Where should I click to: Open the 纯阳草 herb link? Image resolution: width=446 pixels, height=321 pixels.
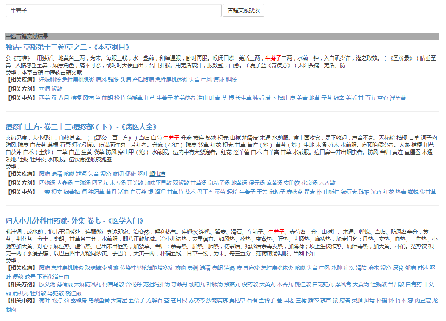pyautogui.click(x=96, y=192)
